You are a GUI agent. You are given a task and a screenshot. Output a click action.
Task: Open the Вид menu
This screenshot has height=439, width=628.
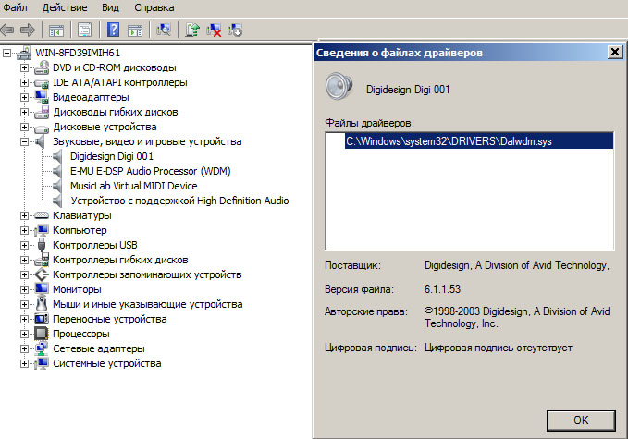[x=110, y=7]
